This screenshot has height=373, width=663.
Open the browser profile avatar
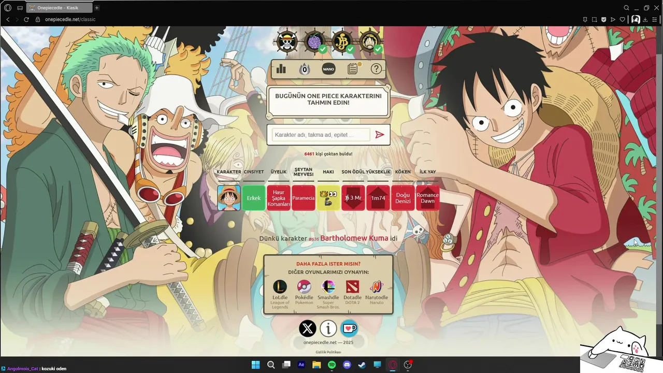pyautogui.click(x=636, y=19)
